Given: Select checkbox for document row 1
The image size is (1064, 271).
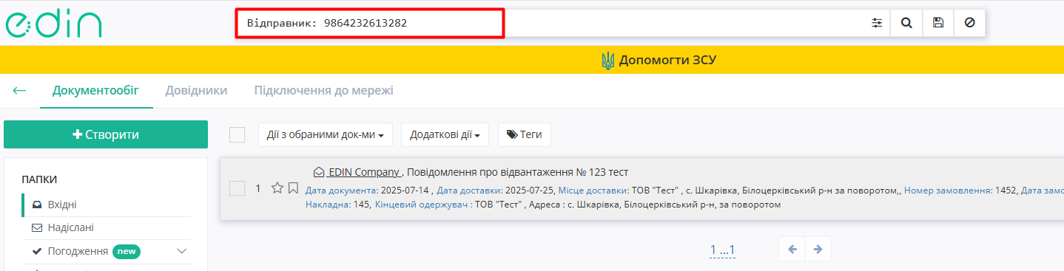Looking at the screenshot, I should point(237,188).
